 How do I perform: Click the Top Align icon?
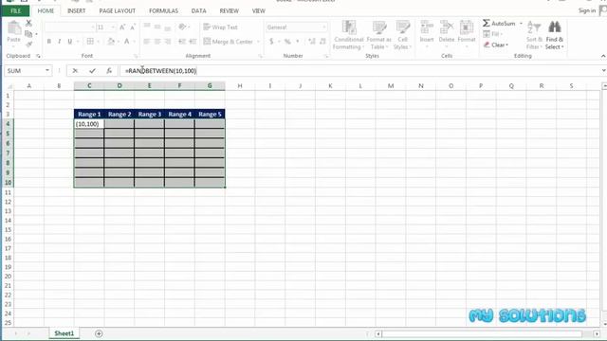click(x=147, y=27)
